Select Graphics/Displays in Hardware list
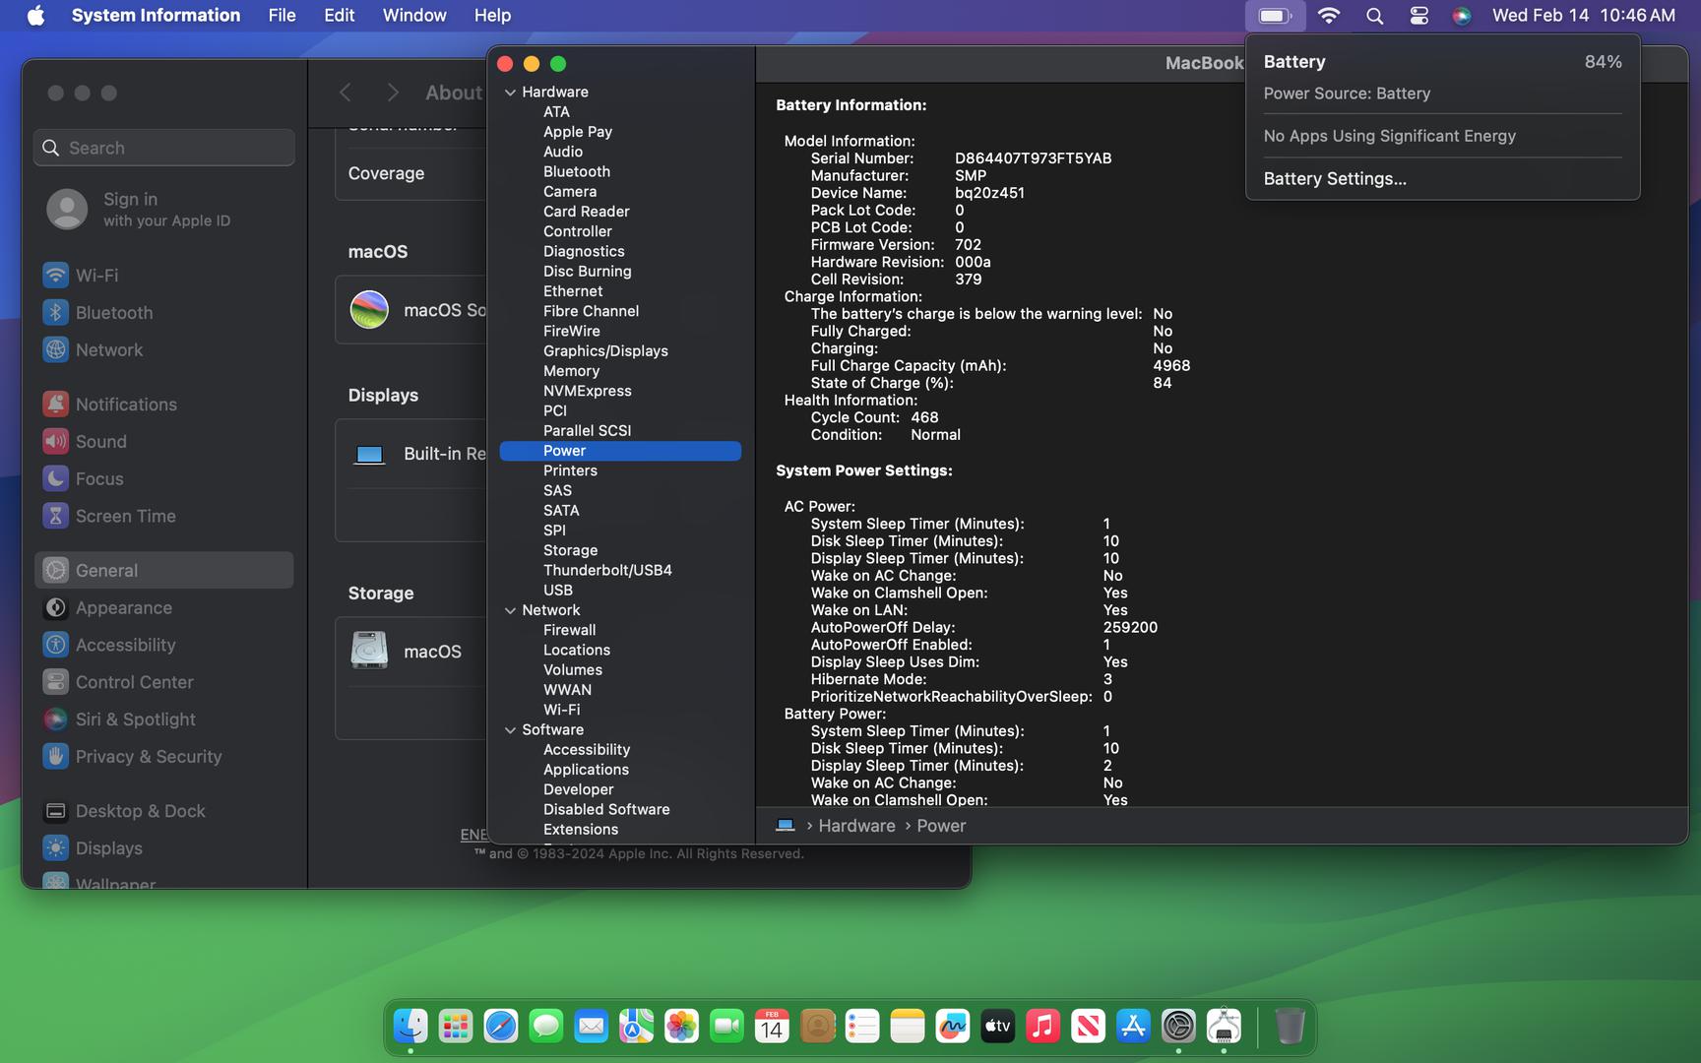 coord(605,351)
